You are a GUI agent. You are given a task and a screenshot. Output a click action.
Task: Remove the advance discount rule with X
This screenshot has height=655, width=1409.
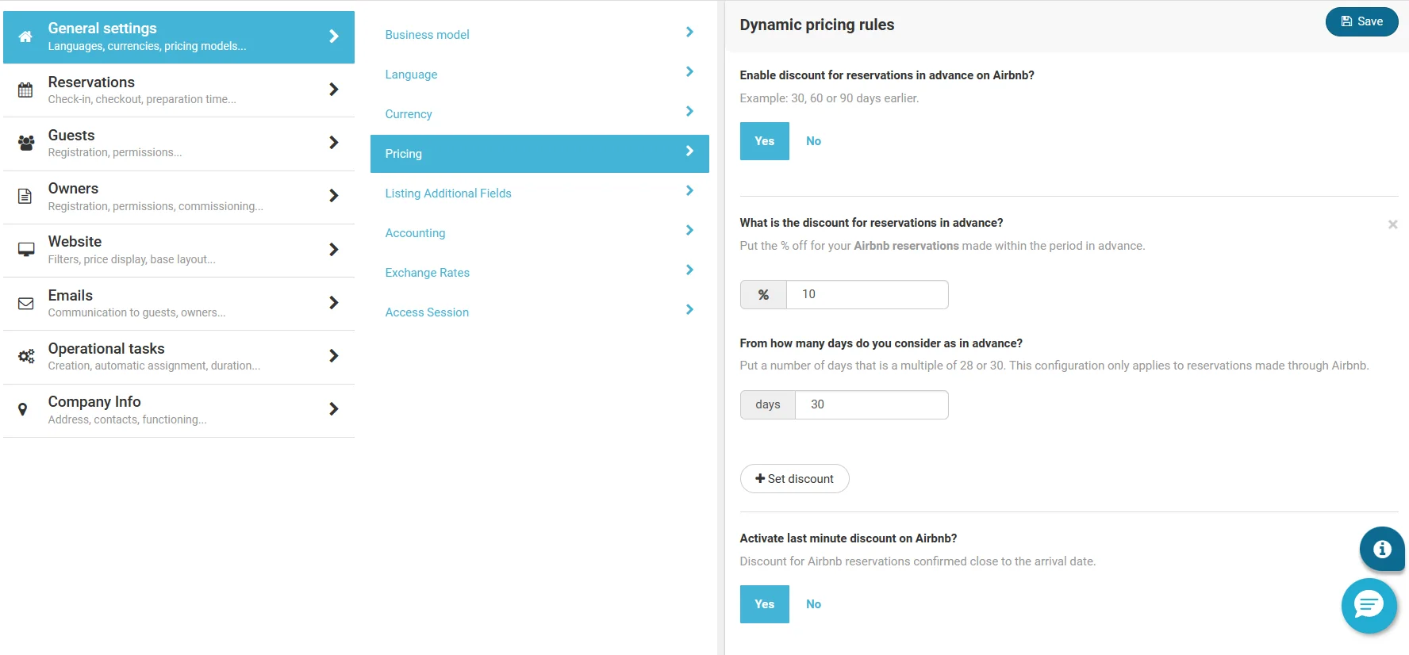pos(1392,224)
